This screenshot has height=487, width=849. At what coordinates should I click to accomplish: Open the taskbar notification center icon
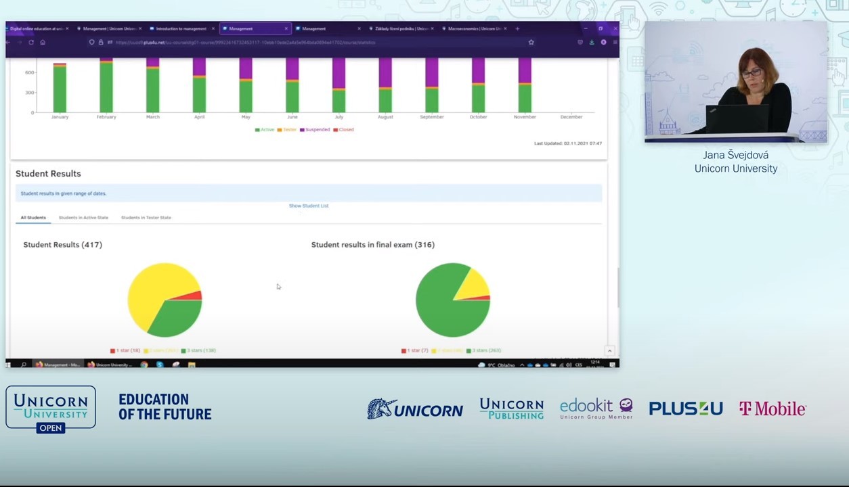612,365
